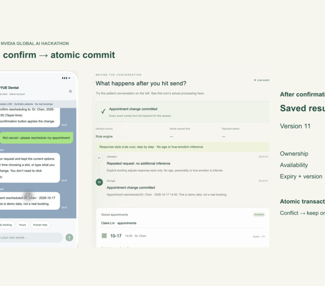Click the Expiry + version item

(x=301, y=176)
